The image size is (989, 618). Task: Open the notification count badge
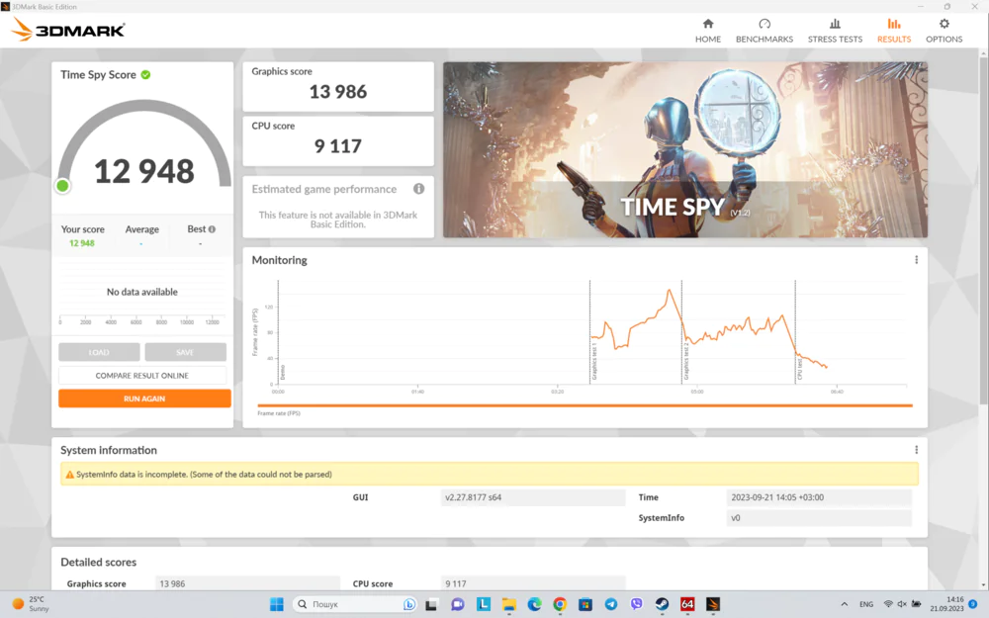tap(972, 604)
